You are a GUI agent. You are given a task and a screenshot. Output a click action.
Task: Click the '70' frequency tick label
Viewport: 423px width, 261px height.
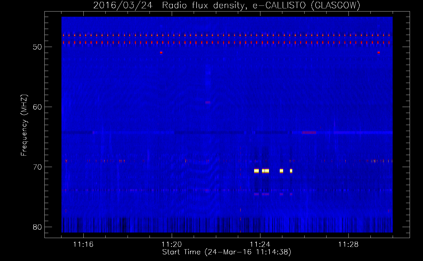tap(37, 167)
